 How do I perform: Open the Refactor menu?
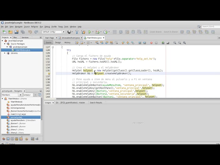point(34,27)
